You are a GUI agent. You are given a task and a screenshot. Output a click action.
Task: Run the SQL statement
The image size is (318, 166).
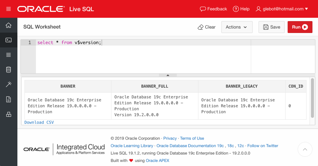pos(300,27)
